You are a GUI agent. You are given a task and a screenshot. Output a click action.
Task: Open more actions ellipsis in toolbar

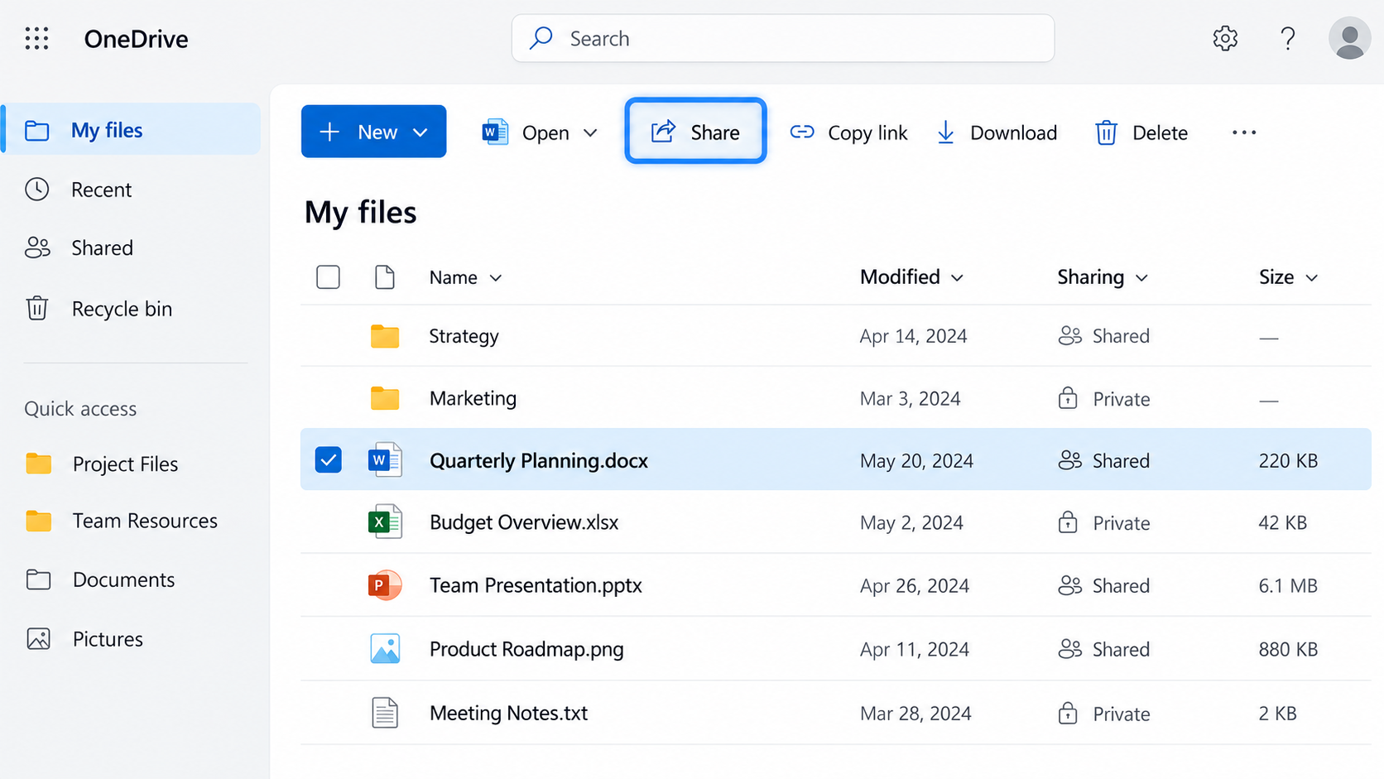coord(1244,132)
